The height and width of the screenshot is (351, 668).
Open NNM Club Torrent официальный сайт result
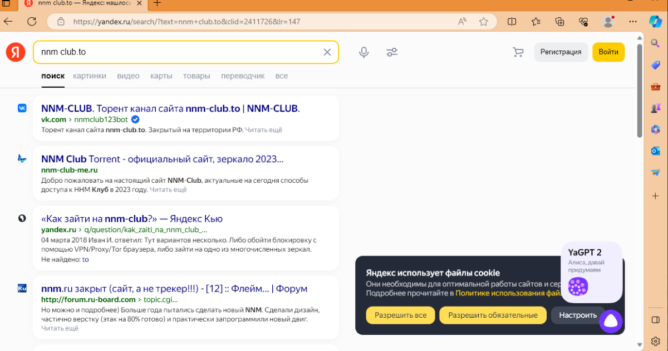pyautogui.click(x=163, y=159)
